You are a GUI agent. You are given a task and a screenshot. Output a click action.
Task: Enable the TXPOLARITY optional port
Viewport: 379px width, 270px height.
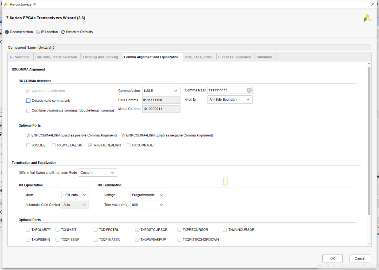[x=28, y=230]
